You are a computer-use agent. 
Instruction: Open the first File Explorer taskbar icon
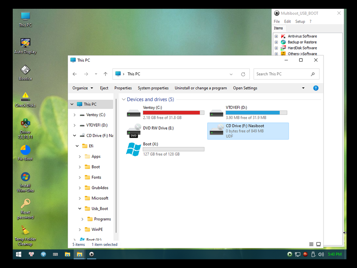(67, 254)
